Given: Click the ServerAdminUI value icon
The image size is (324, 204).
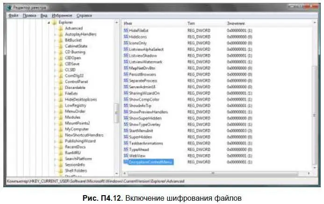Looking at the screenshot, I should click(x=126, y=87).
